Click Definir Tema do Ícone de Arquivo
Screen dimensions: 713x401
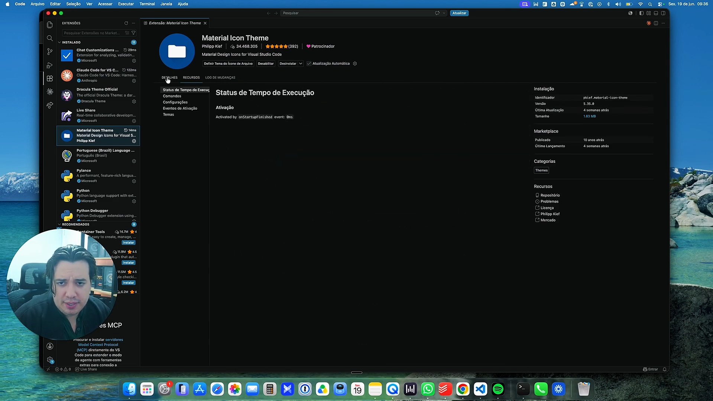(x=228, y=64)
